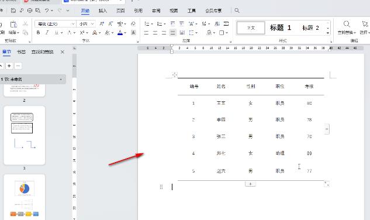Click the Sort A-Z icon in paragraph group
The height and width of the screenshot is (220, 370).
click(217, 23)
